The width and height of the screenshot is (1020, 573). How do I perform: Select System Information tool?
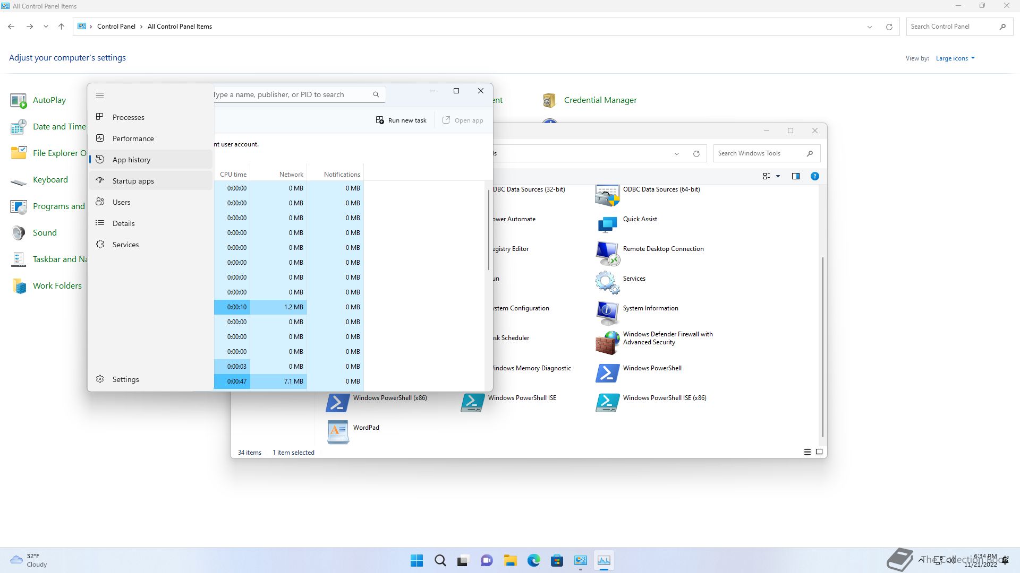click(636, 314)
